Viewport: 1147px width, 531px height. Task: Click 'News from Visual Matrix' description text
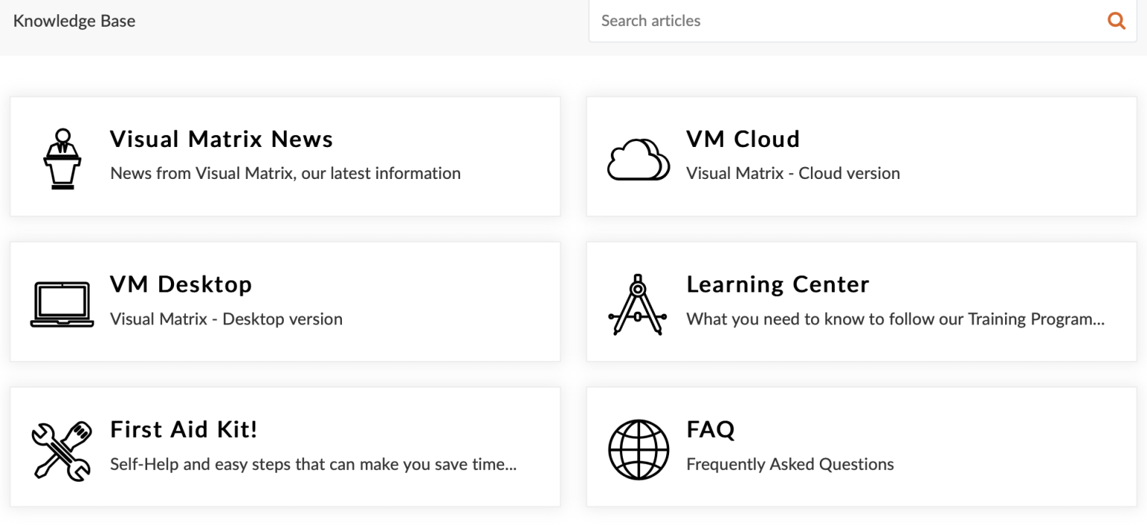(285, 173)
